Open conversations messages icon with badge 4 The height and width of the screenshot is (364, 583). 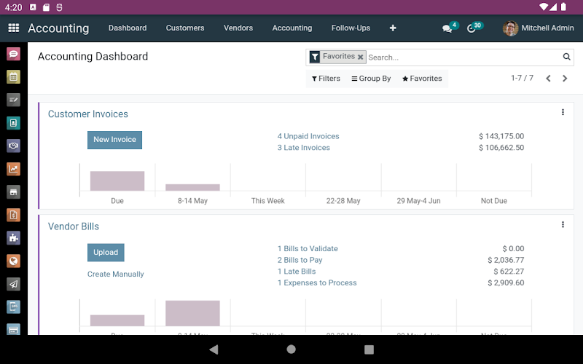point(450,28)
